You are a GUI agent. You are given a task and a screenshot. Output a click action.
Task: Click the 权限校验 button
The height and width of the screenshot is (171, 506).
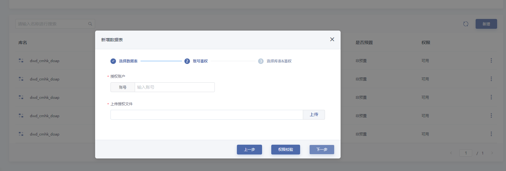(286, 150)
